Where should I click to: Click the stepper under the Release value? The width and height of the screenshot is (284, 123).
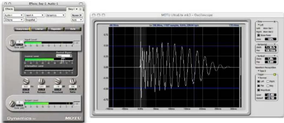(x=41, y=89)
